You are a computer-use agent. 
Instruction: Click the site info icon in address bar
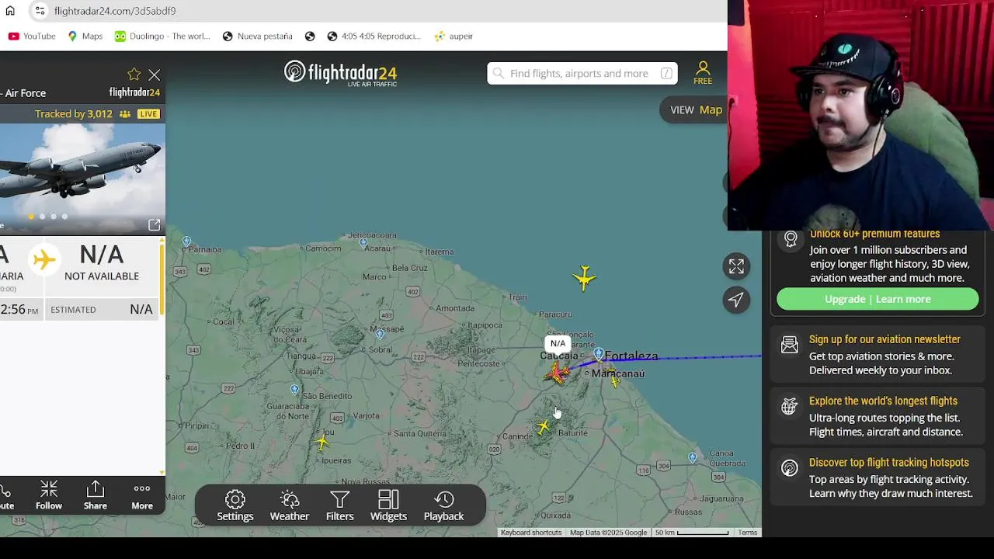tap(40, 11)
